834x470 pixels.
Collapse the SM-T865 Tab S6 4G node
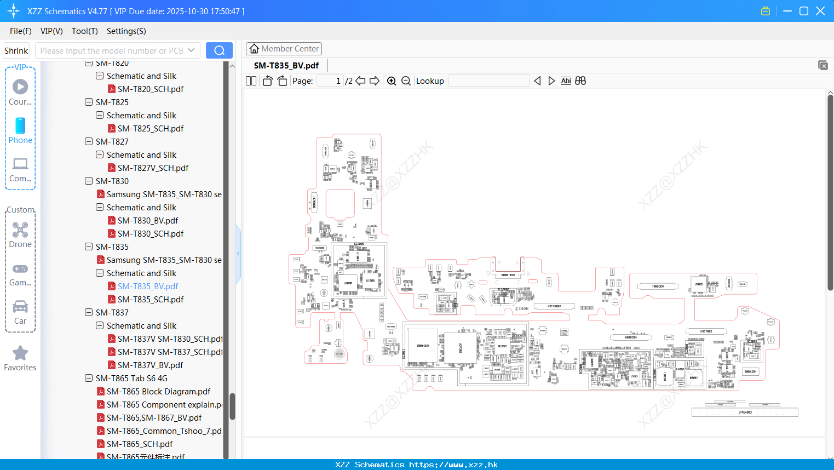[x=89, y=378]
